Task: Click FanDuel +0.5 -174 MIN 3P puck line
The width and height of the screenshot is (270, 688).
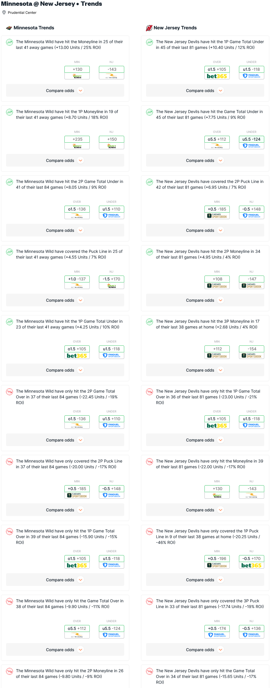Action: coord(217,632)
